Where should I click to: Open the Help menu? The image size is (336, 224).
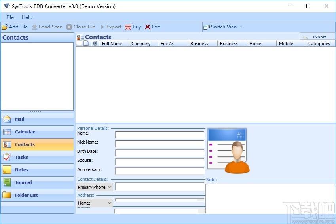tap(27, 17)
